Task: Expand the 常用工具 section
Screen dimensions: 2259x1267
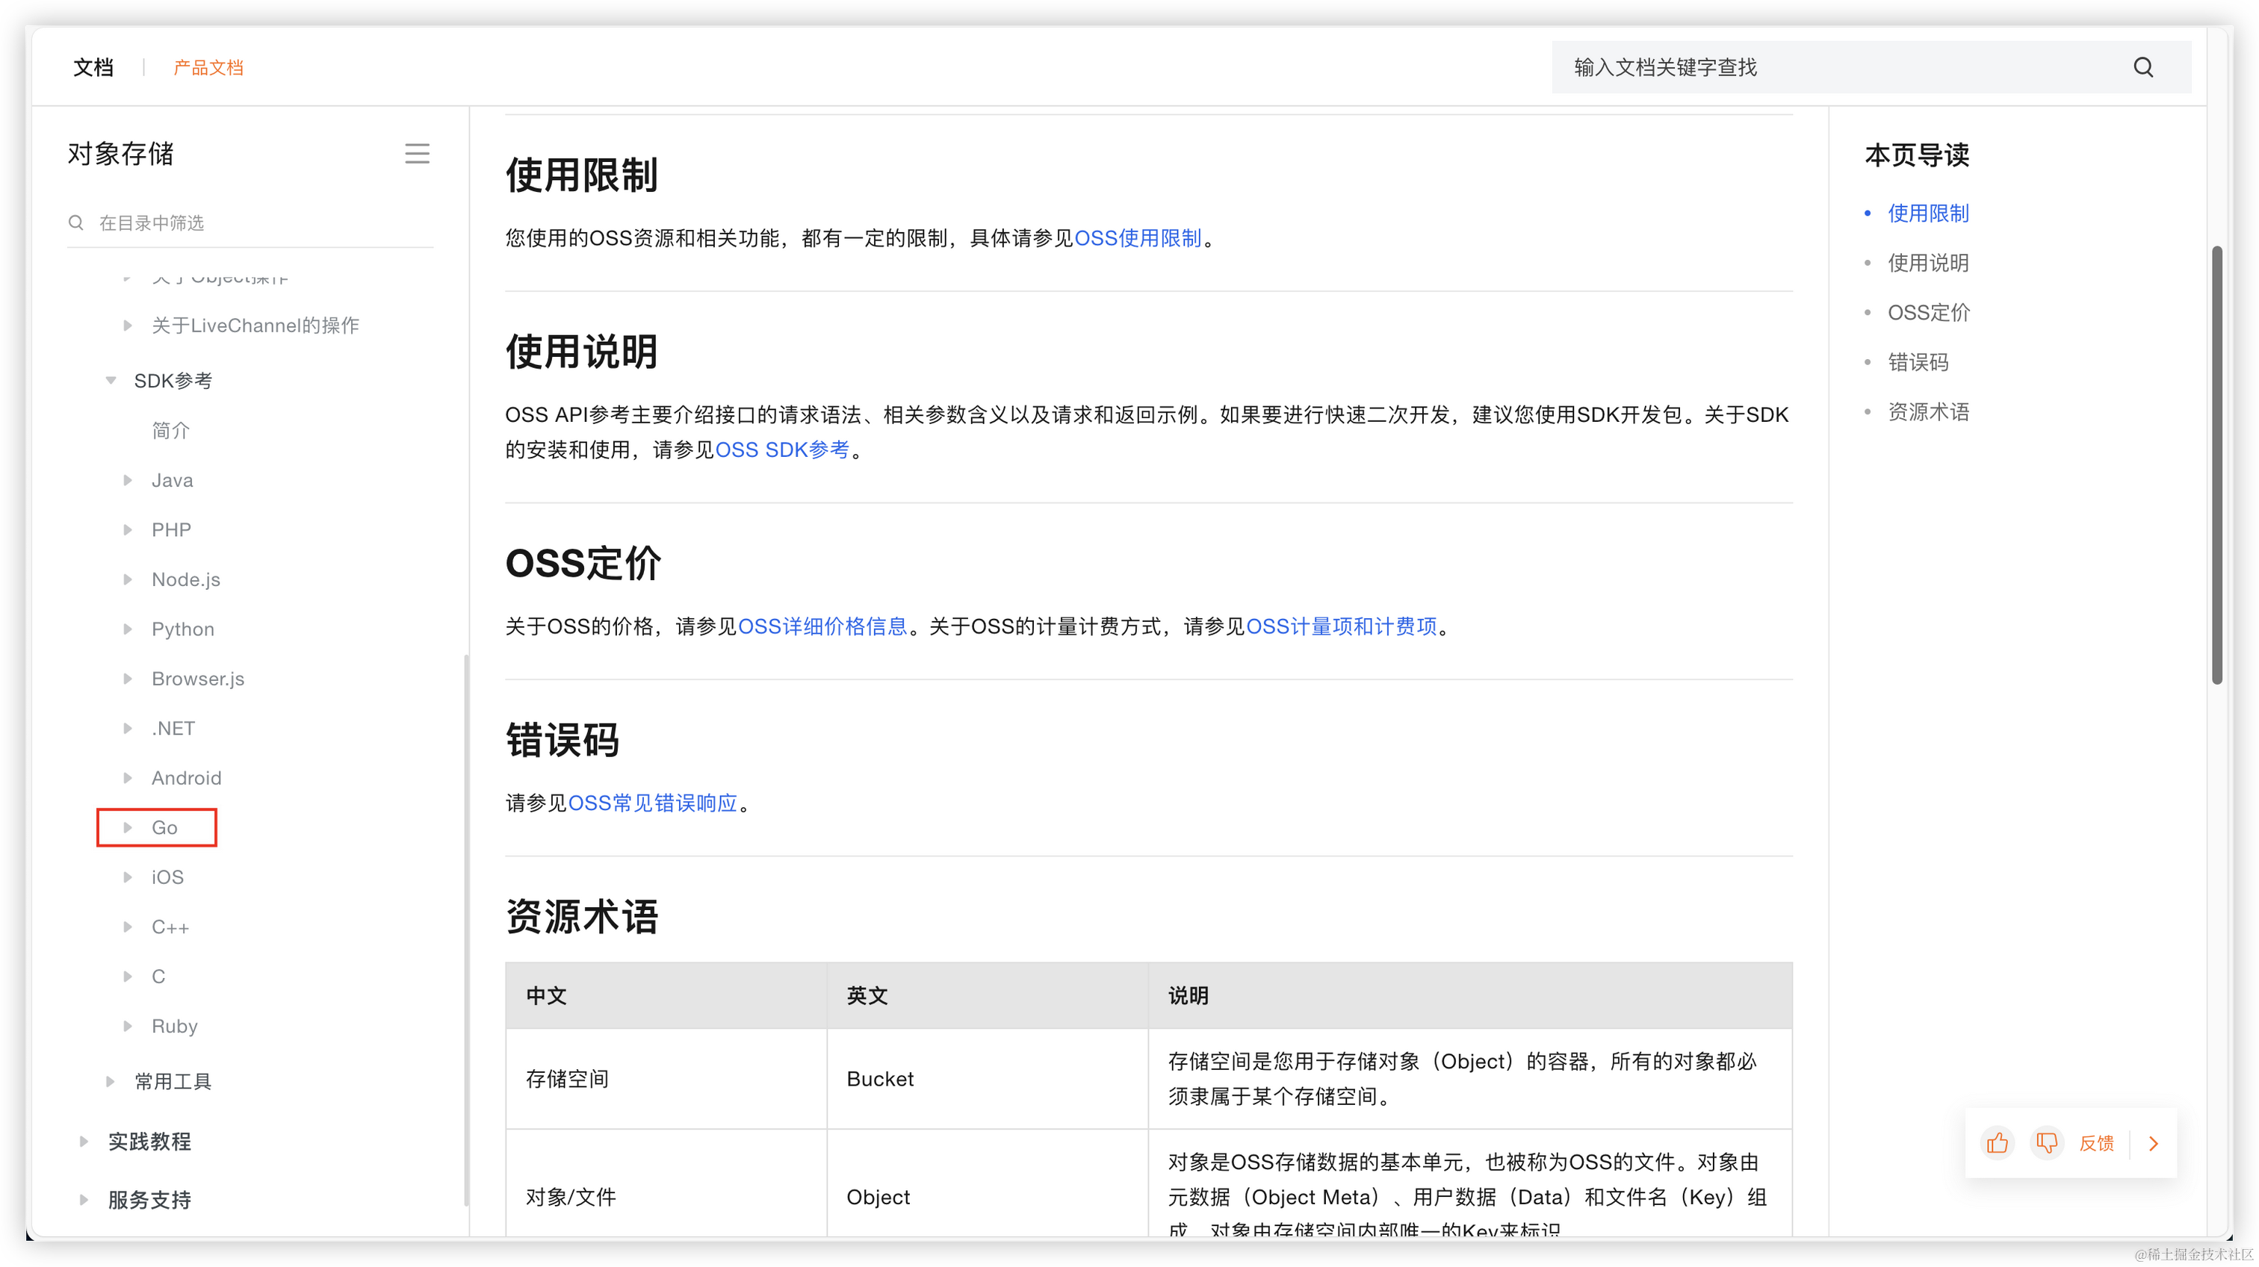Action: [111, 1081]
